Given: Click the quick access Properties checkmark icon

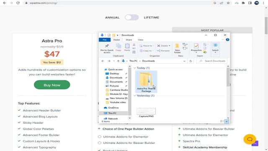Looking at the screenshot, I should (109, 35).
